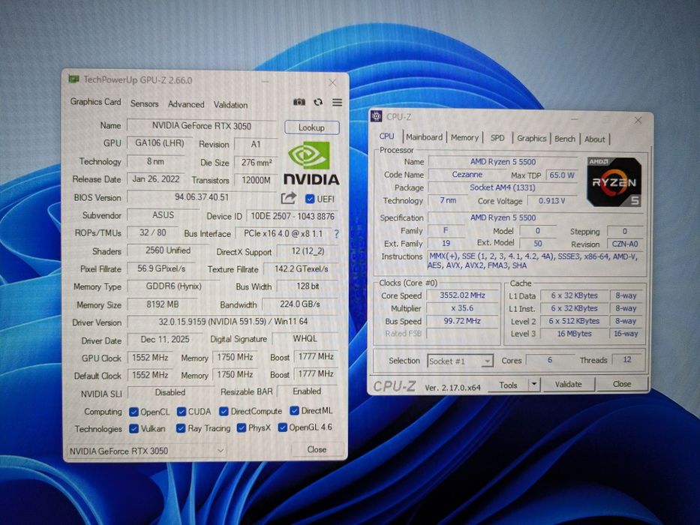Click the Ryzen 5 logo in CPU-Z
Image resolution: width=700 pixels, height=525 pixels.
[614, 181]
